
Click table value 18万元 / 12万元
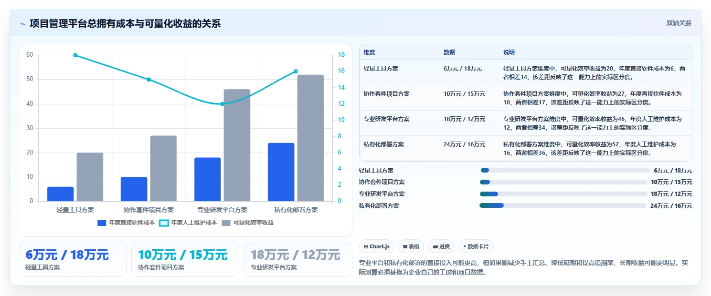tap(464, 119)
